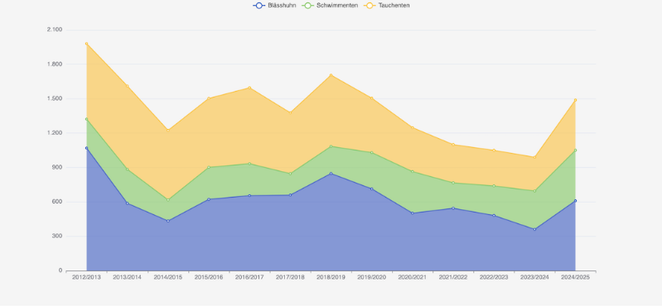Screen dimensions: 662x306
Task: Select the Tauchenten point at 2024/2025
Action: tap(575, 100)
